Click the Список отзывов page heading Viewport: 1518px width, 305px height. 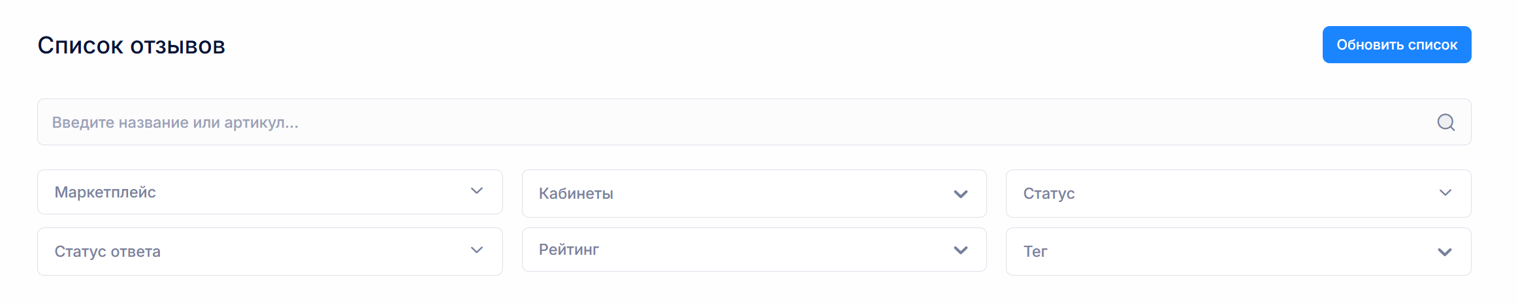click(131, 46)
